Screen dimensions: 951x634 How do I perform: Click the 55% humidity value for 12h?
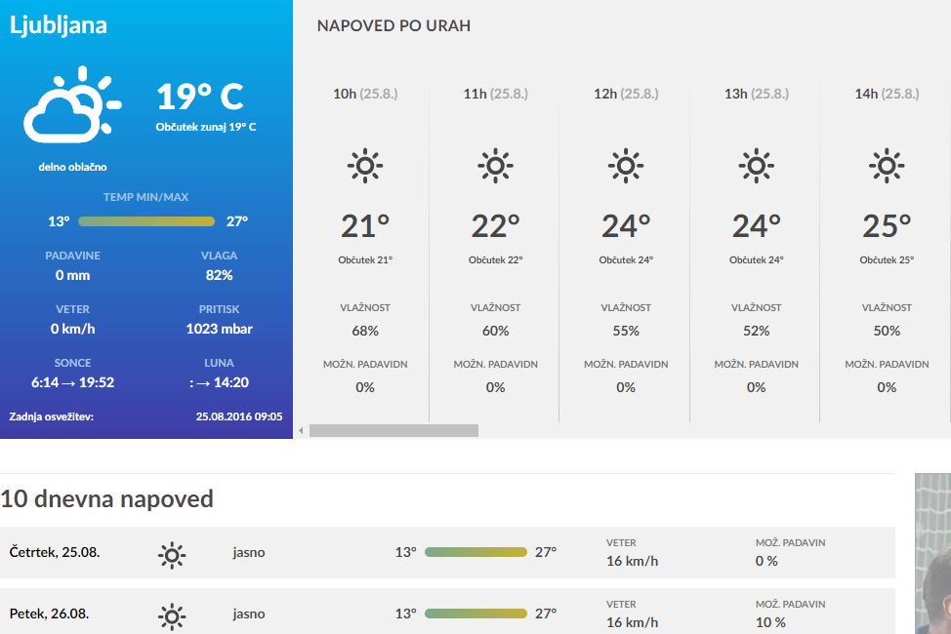[x=626, y=331]
